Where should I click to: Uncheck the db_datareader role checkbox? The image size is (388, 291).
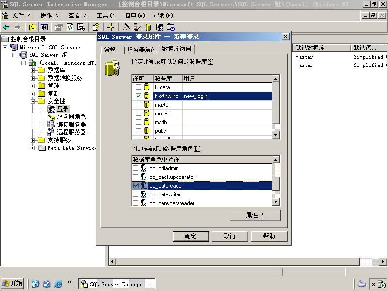[136, 185]
